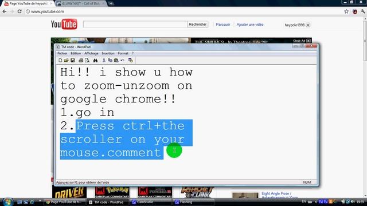Screen dimensions: 367x206
Task: Open Chrome wrench settings menu
Action: coord(363,11)
